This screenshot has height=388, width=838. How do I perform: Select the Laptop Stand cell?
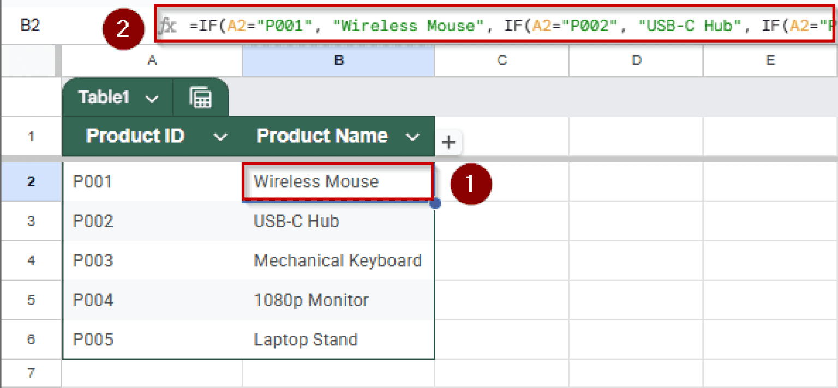point(338,339)
